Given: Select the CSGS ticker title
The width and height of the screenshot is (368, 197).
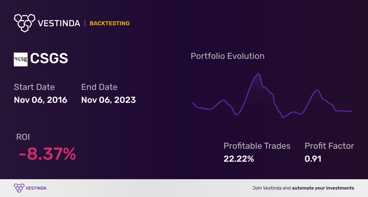Looking at the screenshot, I should [49, 59].
